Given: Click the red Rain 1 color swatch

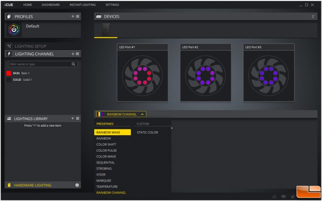Looking at the screenshot, I should (8, 73).
